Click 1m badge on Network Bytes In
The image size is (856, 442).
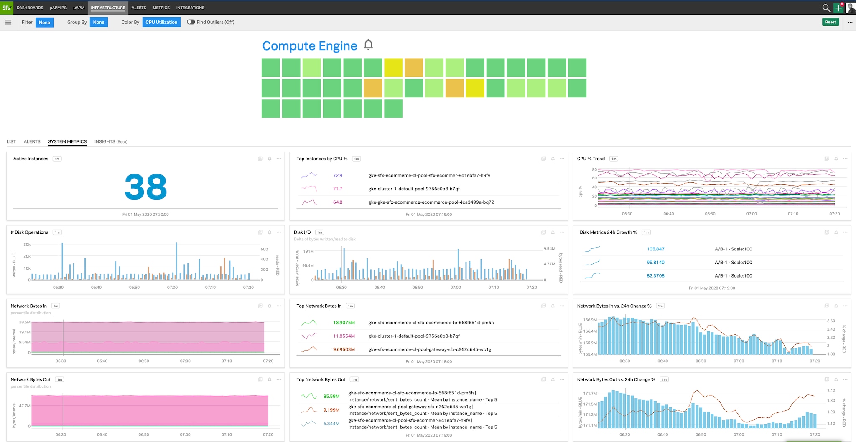click(x=56, y=306)
